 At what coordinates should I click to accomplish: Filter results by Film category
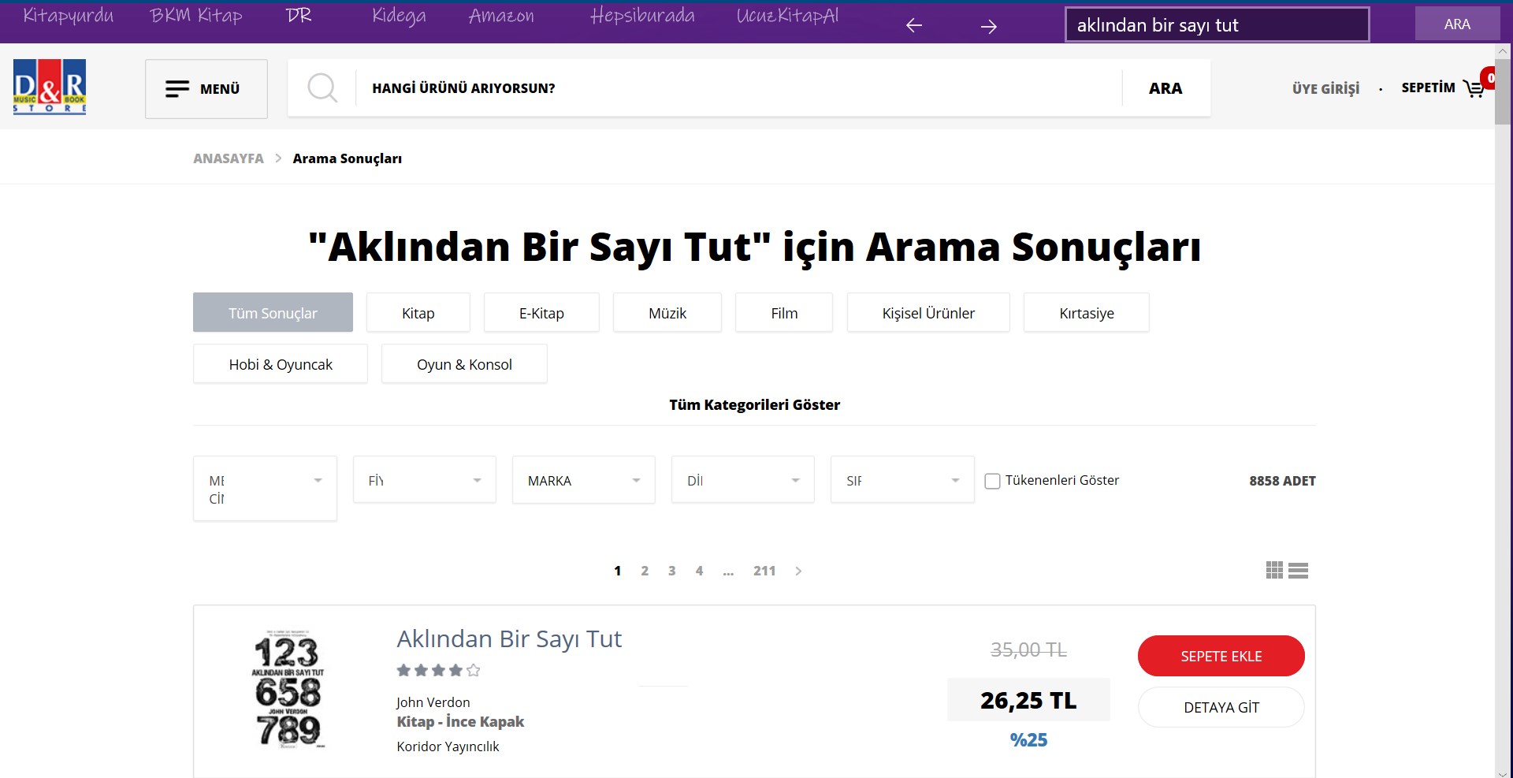pos(784,313)
